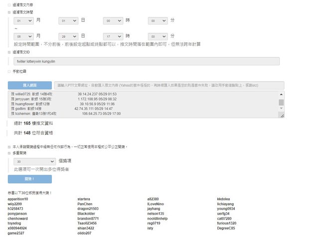Open the start day dropdown
The height and width of the screenshot is (237, 319).
69,21
